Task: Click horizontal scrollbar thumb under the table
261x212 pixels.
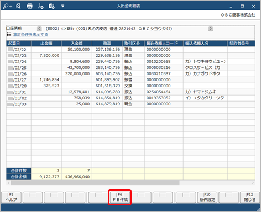Action: (x=95, y=183)
